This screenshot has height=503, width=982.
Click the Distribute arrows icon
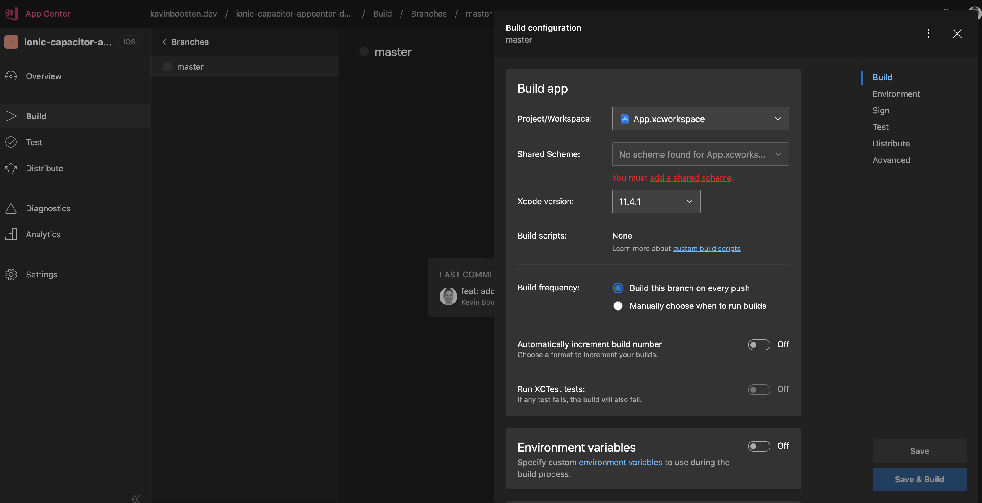11,168
